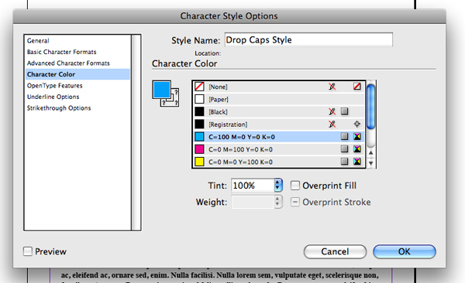Click the swatch list scroll down arrow
Image resolution: width=465 pixels, height=283 pixels.
370,163
